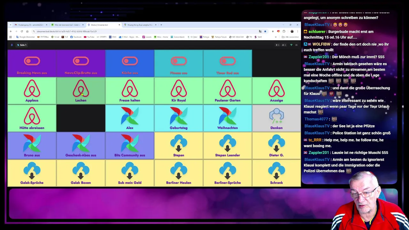Open the Streamer.bot logo menu
Screen dimensions: 409x230
(12, 45)
